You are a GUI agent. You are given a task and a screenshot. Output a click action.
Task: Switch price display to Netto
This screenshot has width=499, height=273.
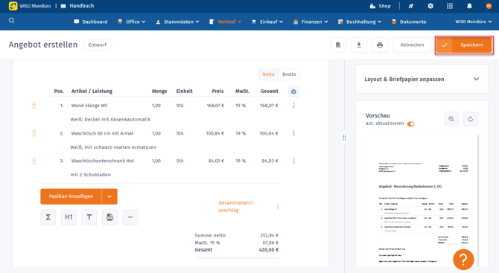(x=268, y=74)
